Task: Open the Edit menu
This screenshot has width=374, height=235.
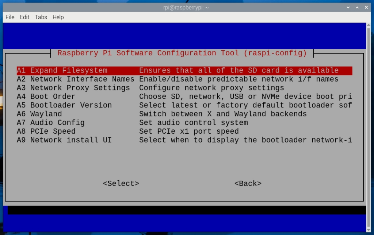Action: coord(24,17)
